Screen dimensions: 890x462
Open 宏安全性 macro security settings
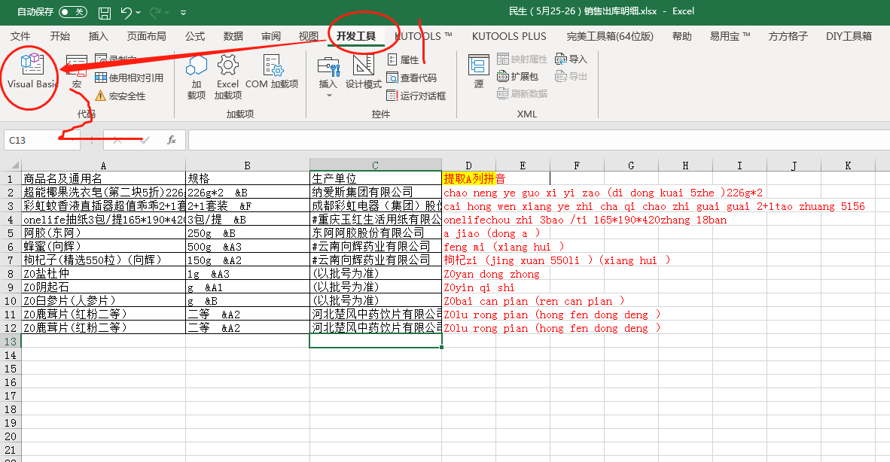(x=120, y=96)
